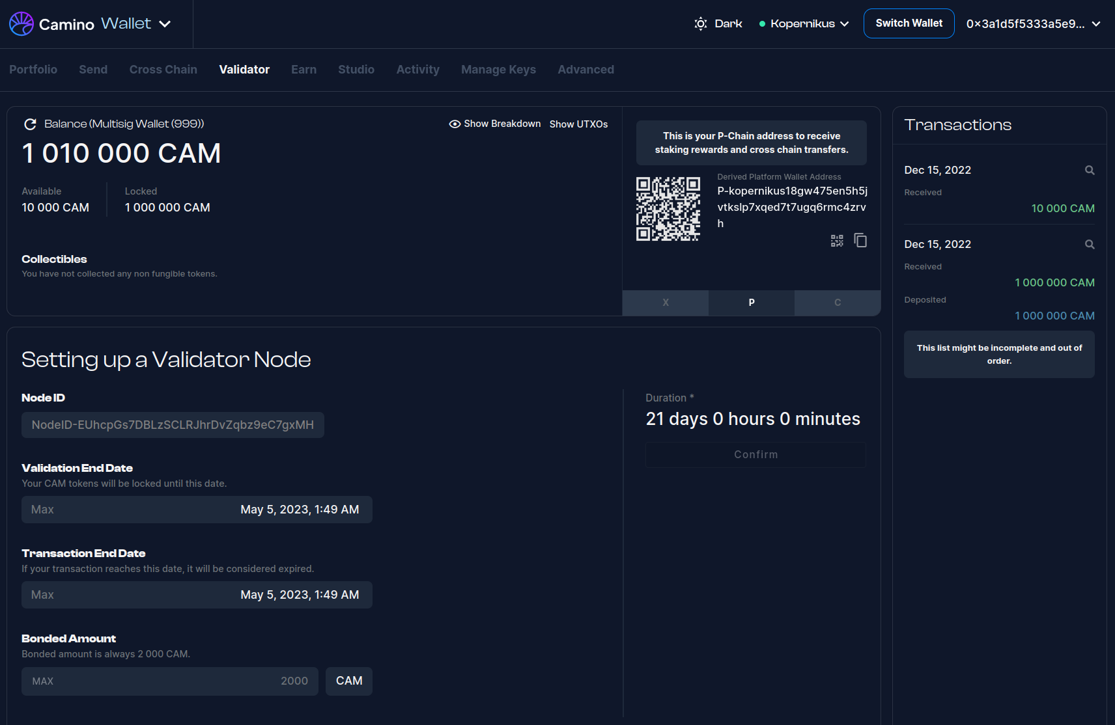Go to the Cross Chain tab
The height and width of the screenshot is (725, 1115).
[163, 70]
